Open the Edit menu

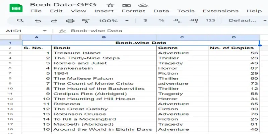point(56,11)
